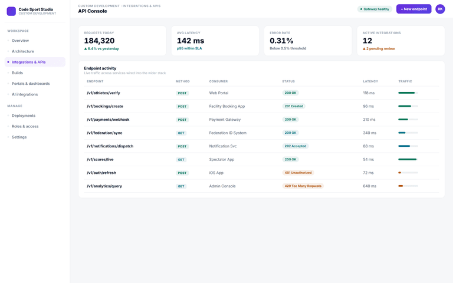Image resolution: width=453 pixels, height=283 pixels.
Task: Click the 201 Created status badge
Action: click(x=294, y=106)
